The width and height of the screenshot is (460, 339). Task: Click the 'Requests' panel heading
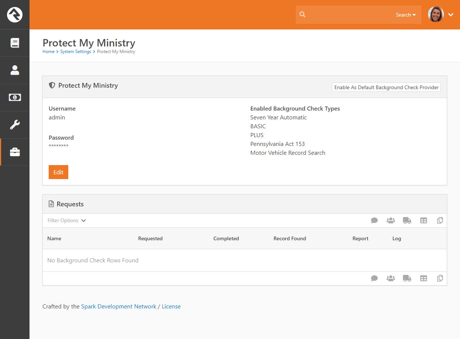coord(70,204)
